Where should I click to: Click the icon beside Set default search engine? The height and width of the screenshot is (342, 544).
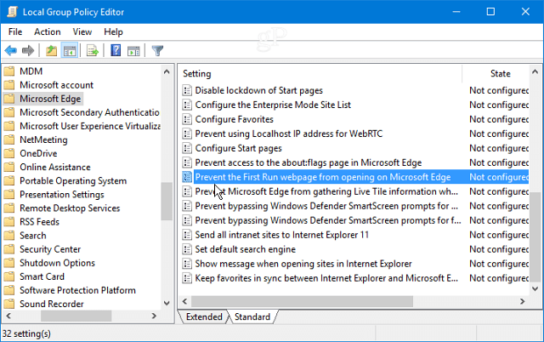point(187,249)
